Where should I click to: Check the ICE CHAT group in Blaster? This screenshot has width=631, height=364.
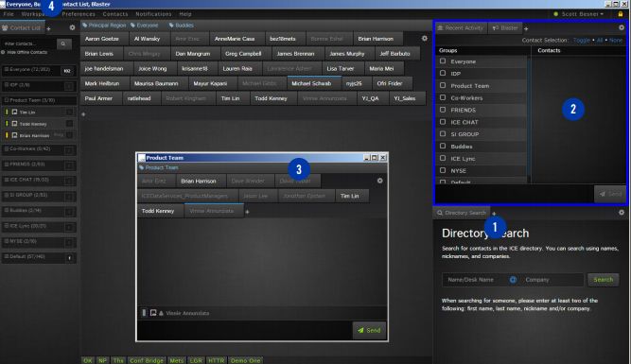[443, 121]
